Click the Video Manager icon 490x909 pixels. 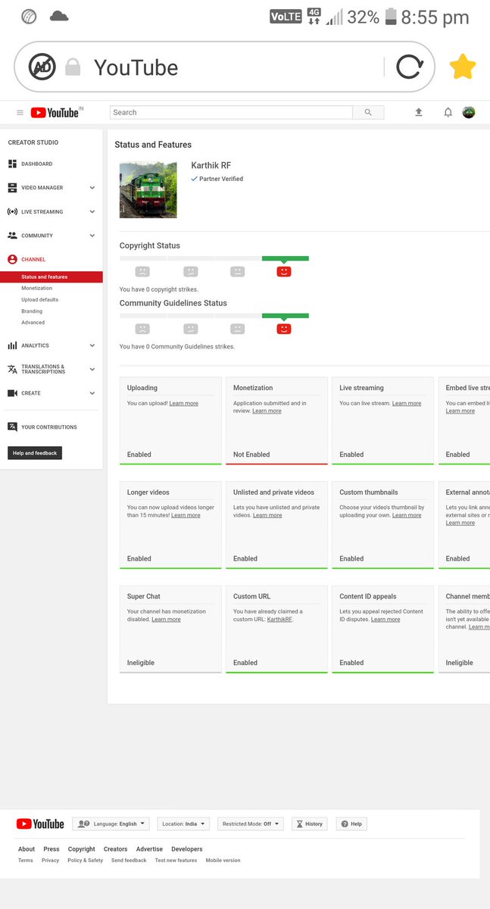coord(12,187)
